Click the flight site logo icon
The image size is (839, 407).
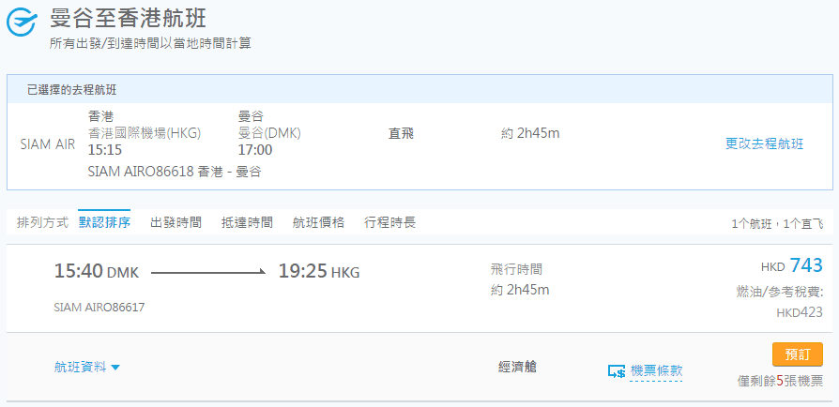point(21,23)
